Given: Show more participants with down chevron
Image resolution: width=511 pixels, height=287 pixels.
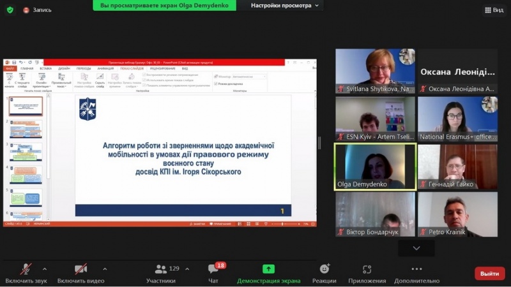Looking at the screenshot, I should pos(416,248).
